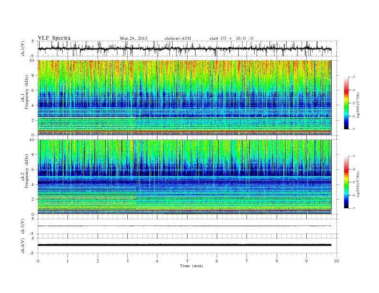Select the "Mar.24, 2013" date text
This screenshot has height=293, width=379.
(134, 38)
